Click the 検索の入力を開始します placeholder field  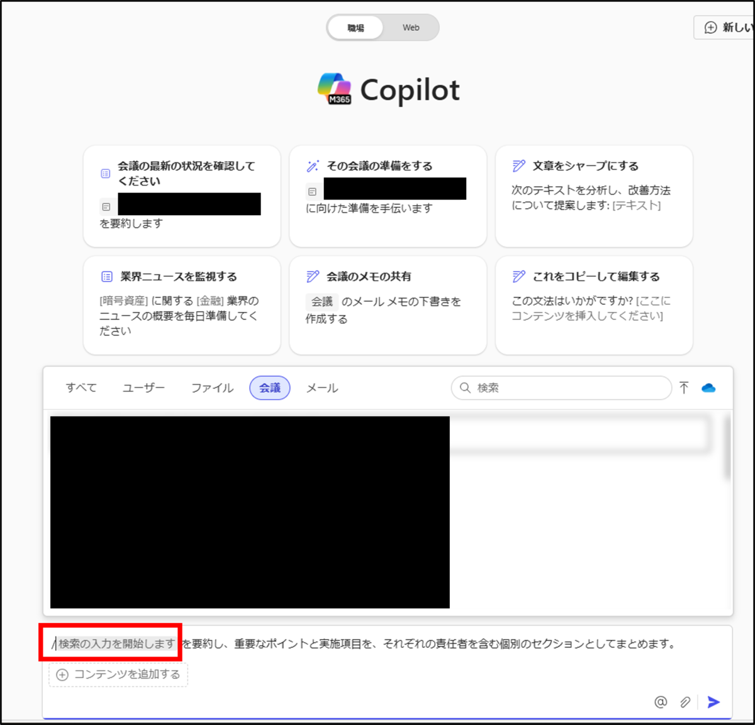tap(116, 644)
